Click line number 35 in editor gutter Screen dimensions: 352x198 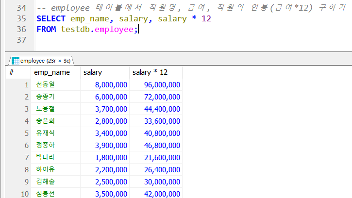click(x=21, y=18)
